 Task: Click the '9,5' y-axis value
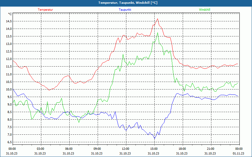10,97
